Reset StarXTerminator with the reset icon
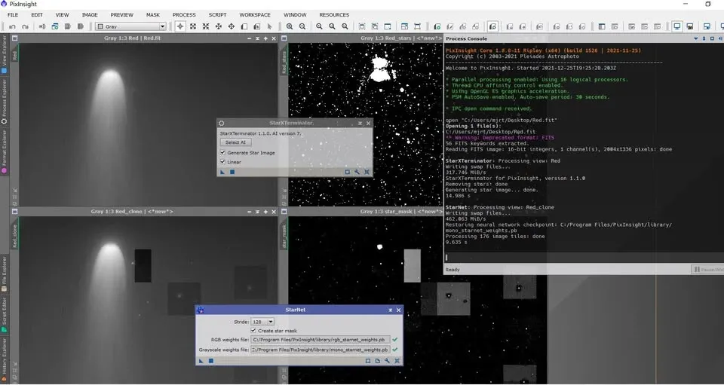This screenshot has height=385, width=724. (367, 172)
